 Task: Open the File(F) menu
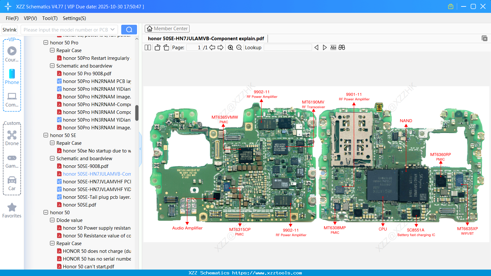point(12,18)
